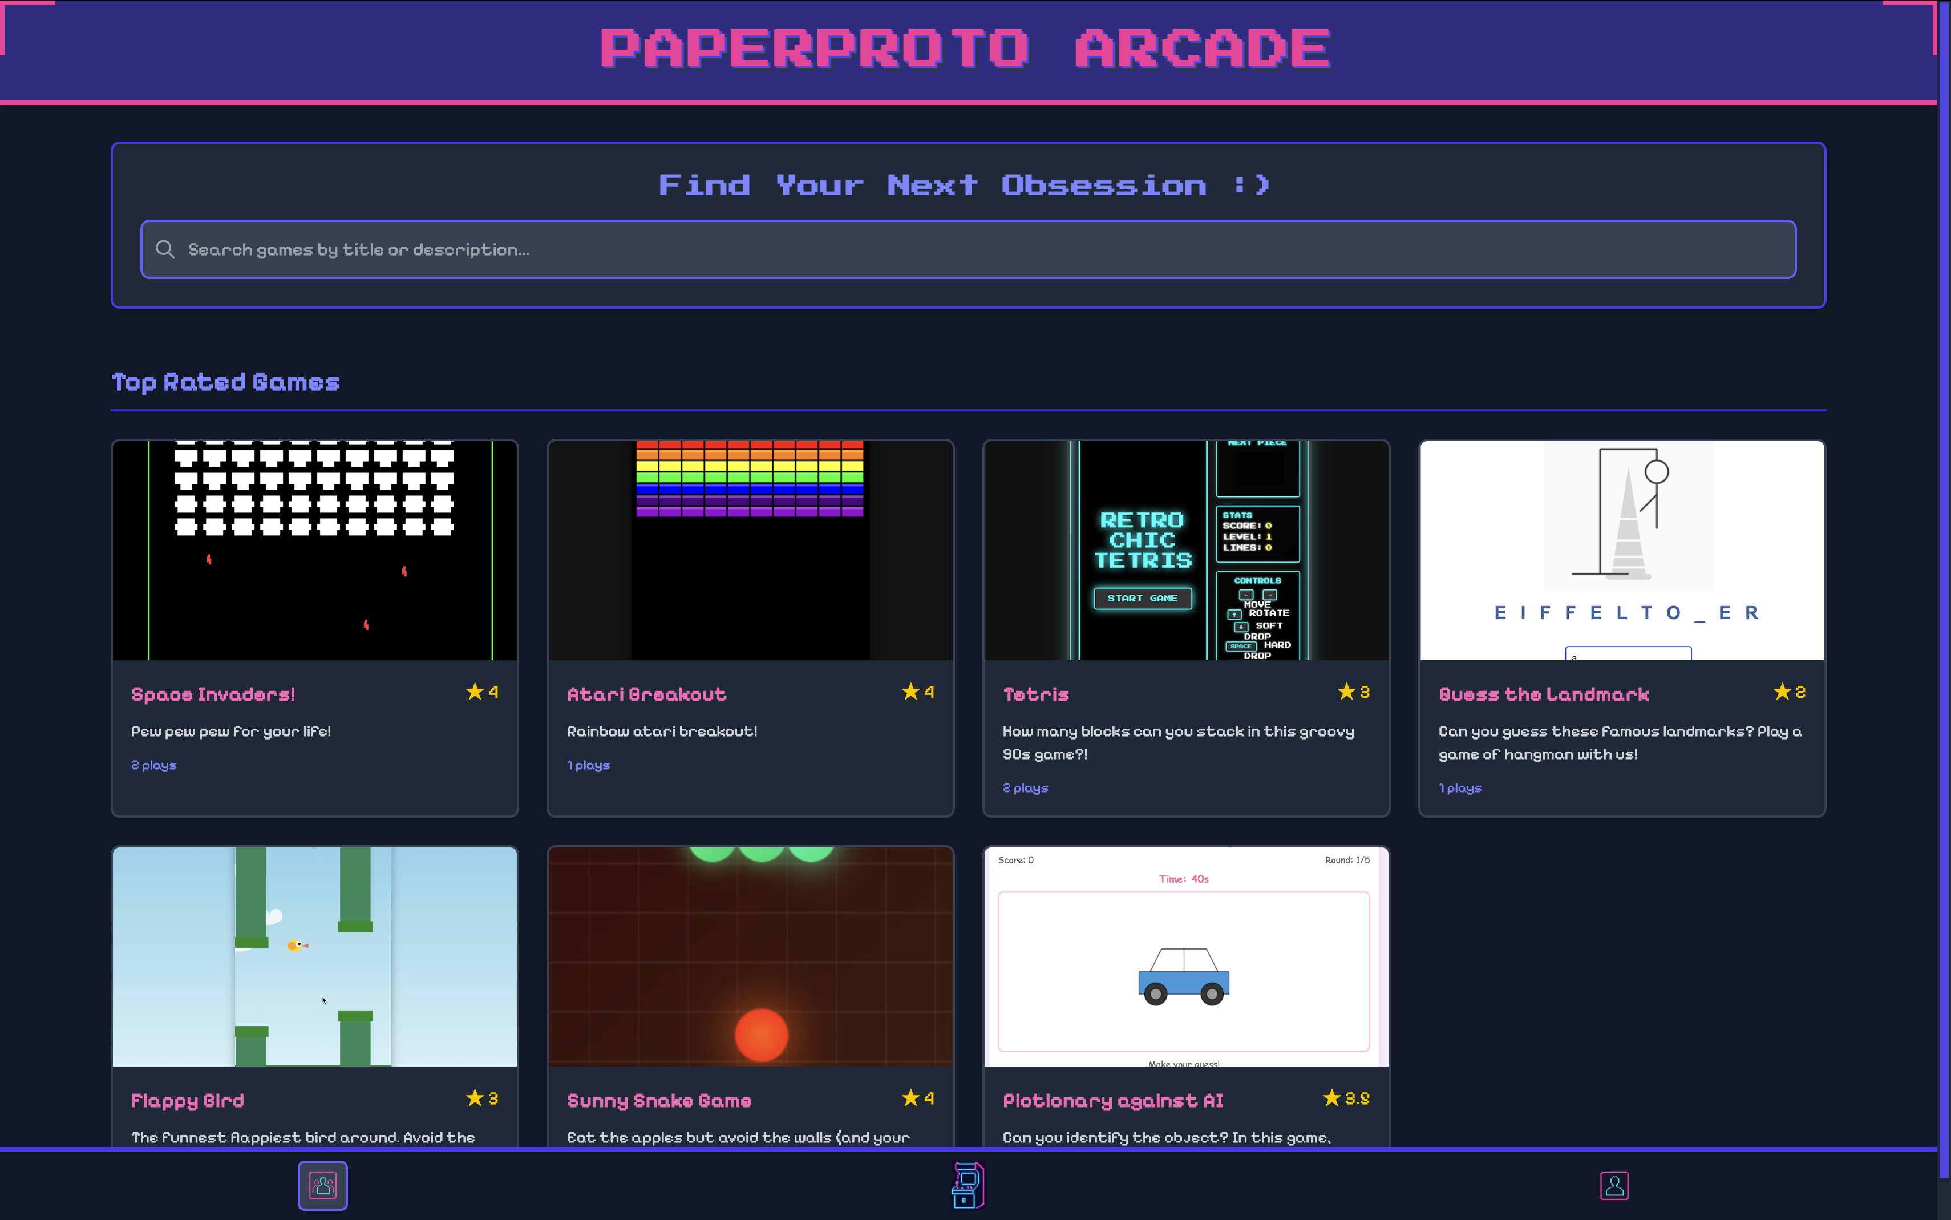Open the Tetris game title

pyautogui.click(x=1035, y=694)
